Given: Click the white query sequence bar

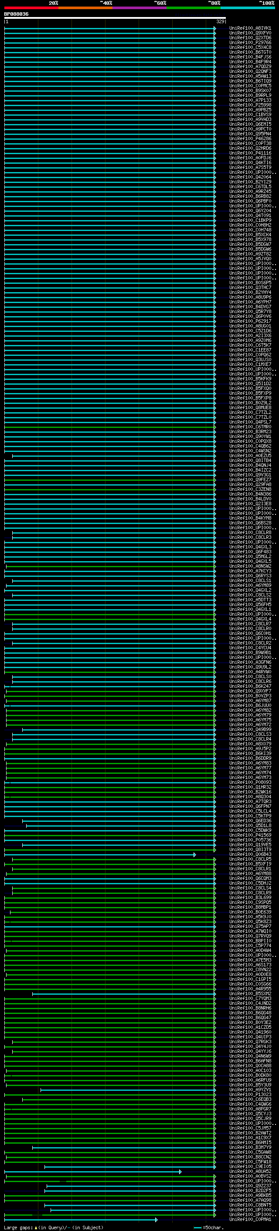Looking at the screenshot, I should pyautogui.click(x=115, y=17).
